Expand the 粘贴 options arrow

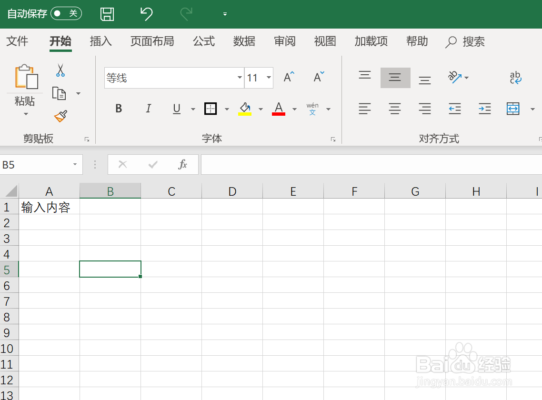point(26,114)
